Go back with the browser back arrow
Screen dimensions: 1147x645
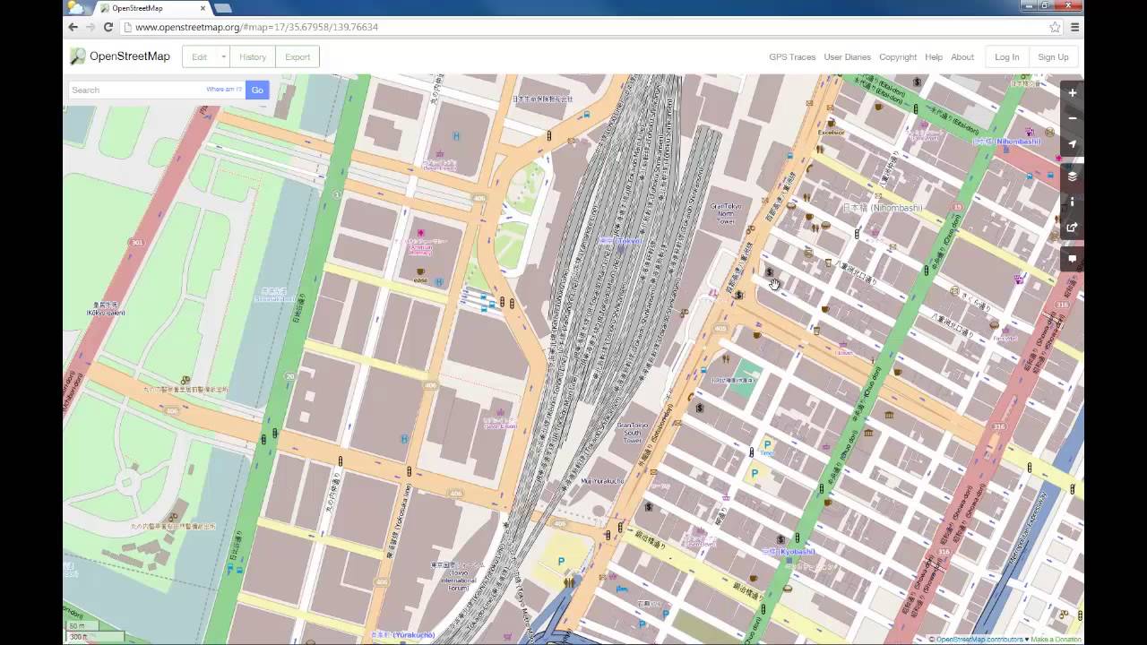pos(73,27)
